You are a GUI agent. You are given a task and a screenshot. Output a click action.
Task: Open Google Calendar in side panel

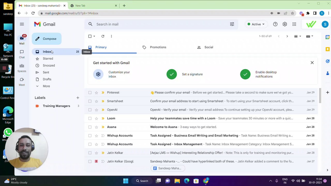pos(327,37)
